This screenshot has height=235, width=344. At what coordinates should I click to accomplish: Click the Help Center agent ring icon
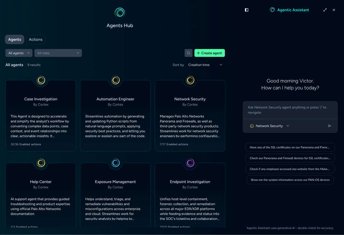pos(41,163)
